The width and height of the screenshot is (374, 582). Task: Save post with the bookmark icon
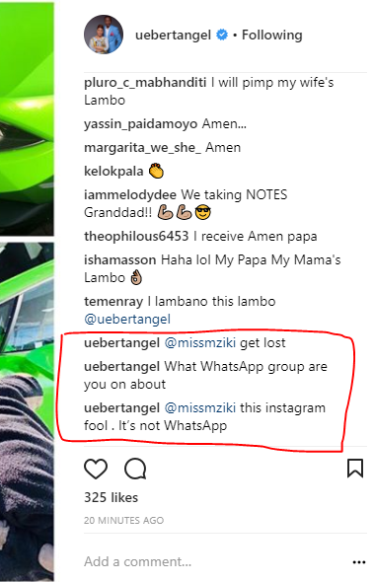tap(355, 468)
